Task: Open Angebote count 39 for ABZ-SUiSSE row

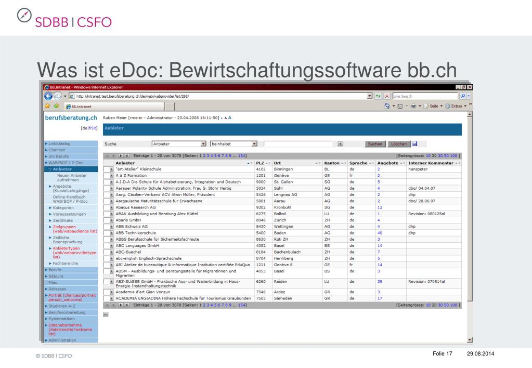Action: 380,282
